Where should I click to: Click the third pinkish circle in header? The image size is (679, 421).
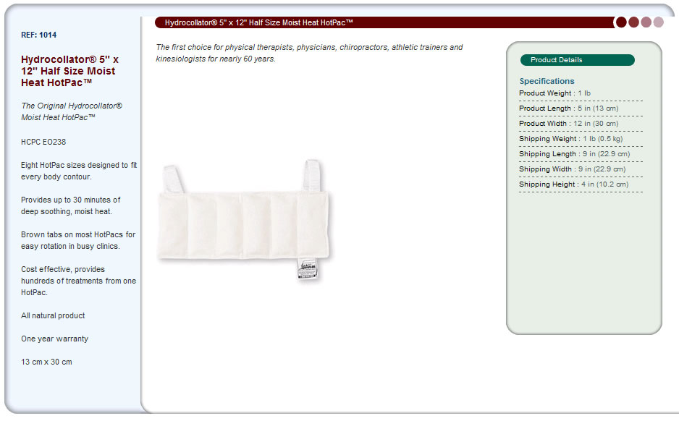pyautogui.click(x=646, y=22)
